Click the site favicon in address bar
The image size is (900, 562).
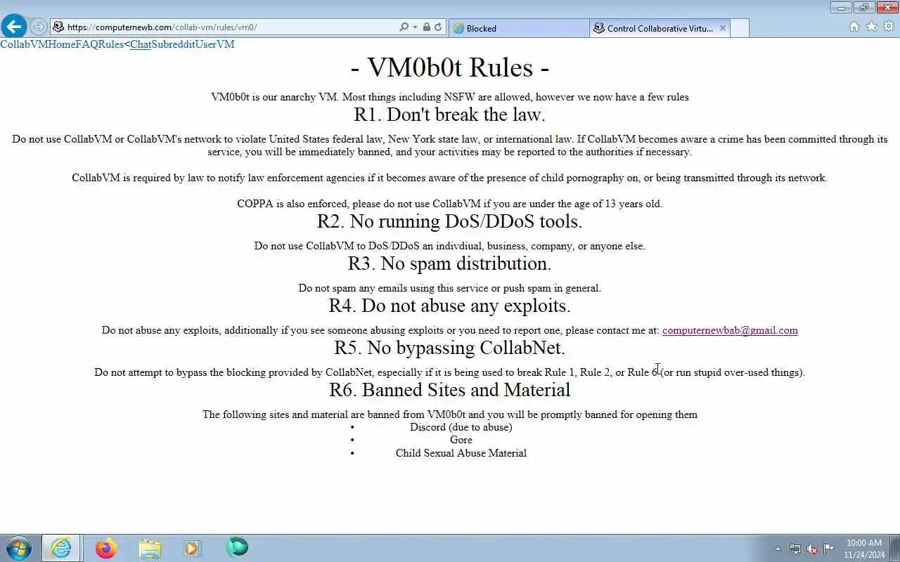click(x=58, y=27)
